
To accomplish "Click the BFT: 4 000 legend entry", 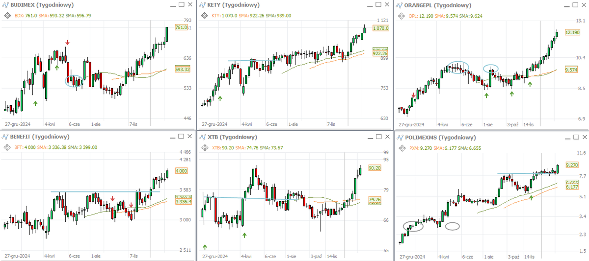I will [x=25, y=146].
